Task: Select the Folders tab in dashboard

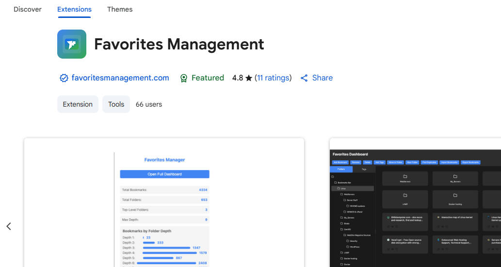Action: click(x=341, y=169)
